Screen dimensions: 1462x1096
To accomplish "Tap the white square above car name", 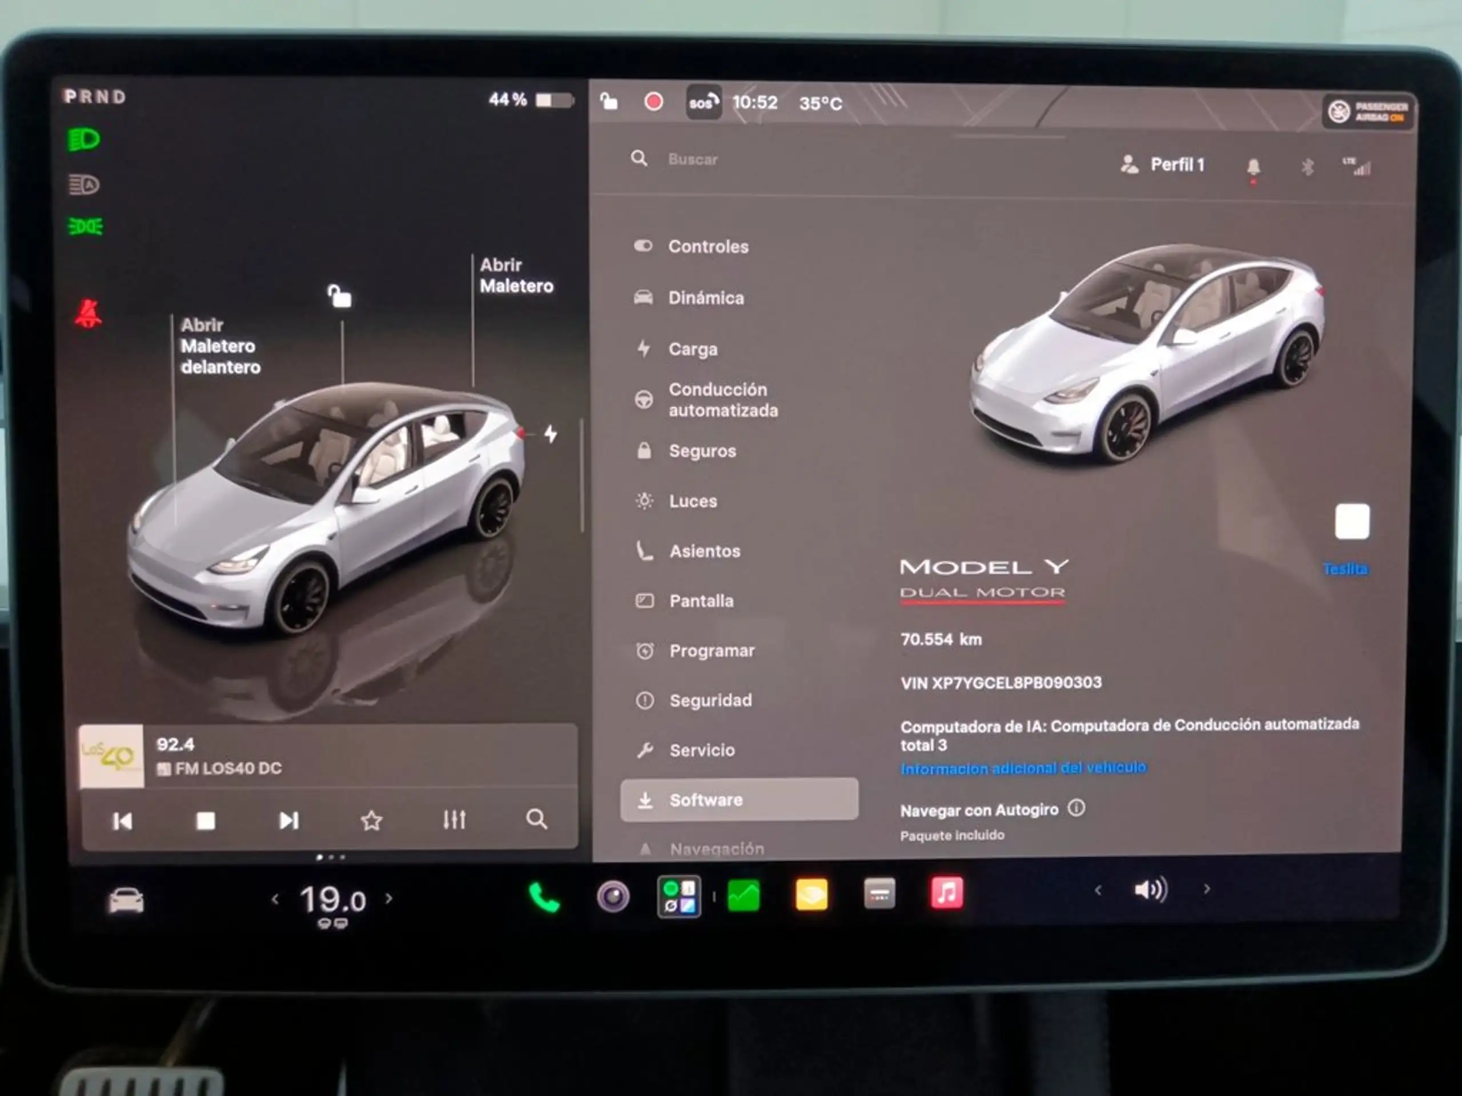I will (x=1352, y=522).
